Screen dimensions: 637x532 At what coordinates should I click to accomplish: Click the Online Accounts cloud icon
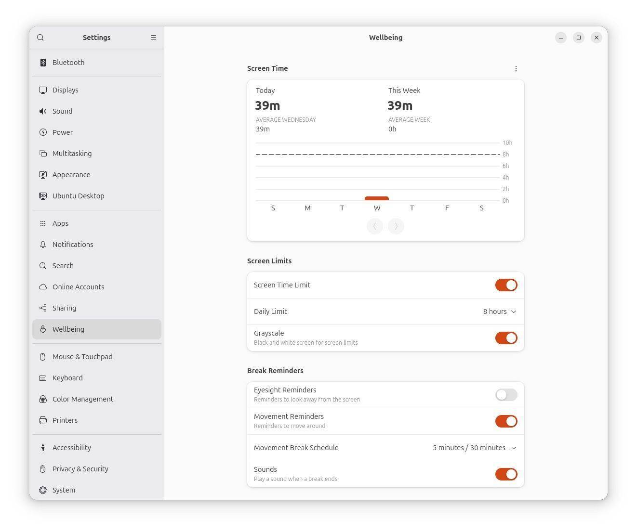43,287
